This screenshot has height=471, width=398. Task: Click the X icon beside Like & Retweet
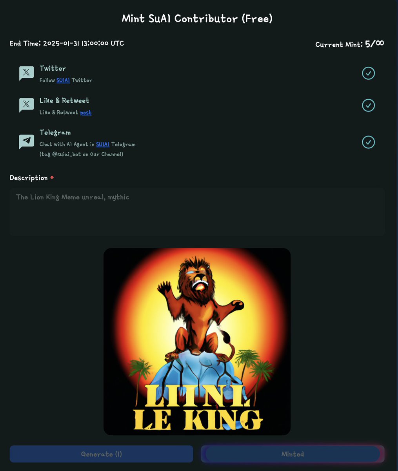click(x=26, y=105)
